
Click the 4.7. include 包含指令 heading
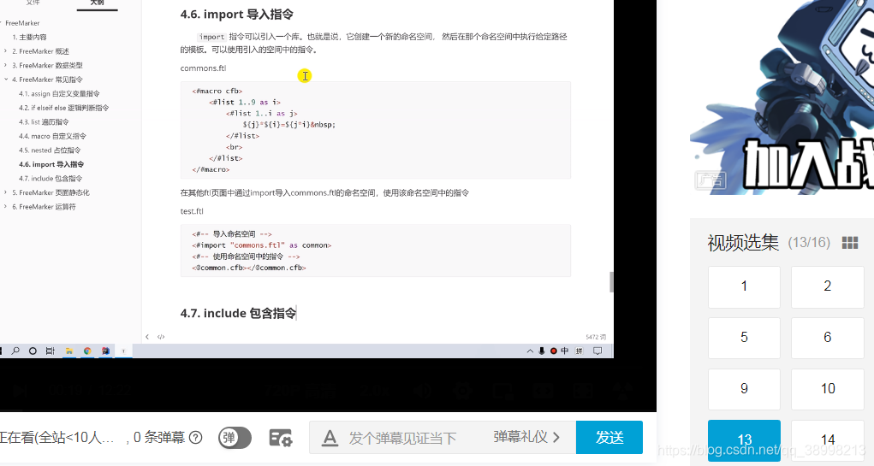238,314
